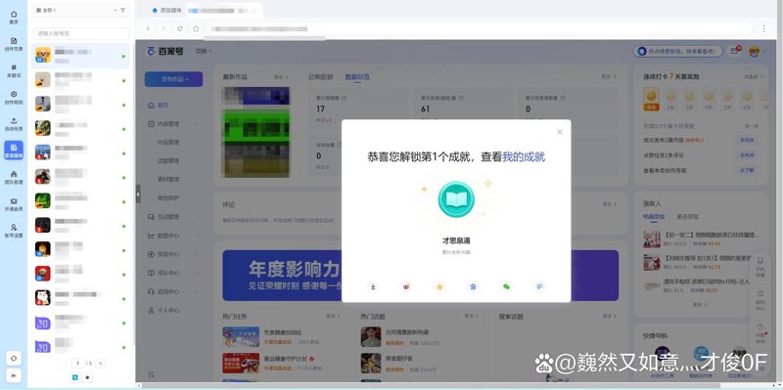Open 首页 in the far-left sidebar
The image size is (783, 390).
[14, 18]
